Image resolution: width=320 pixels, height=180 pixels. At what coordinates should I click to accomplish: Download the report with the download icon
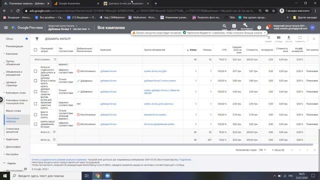click(288, 37)
